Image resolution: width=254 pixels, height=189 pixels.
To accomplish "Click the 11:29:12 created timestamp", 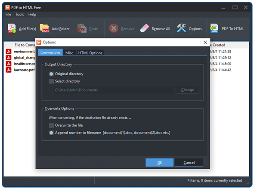I will 220,58.
